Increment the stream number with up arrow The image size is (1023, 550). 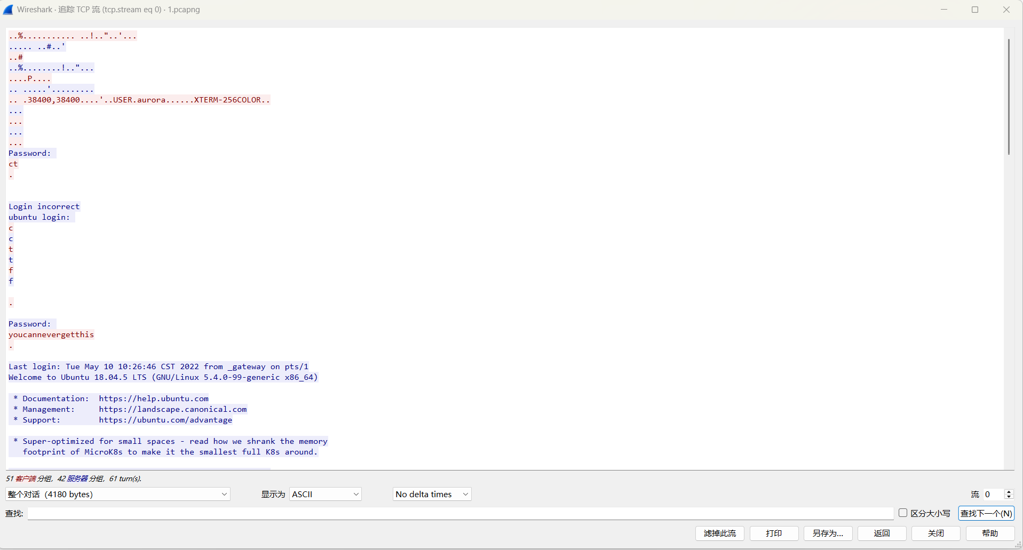tap(1009, 492)
